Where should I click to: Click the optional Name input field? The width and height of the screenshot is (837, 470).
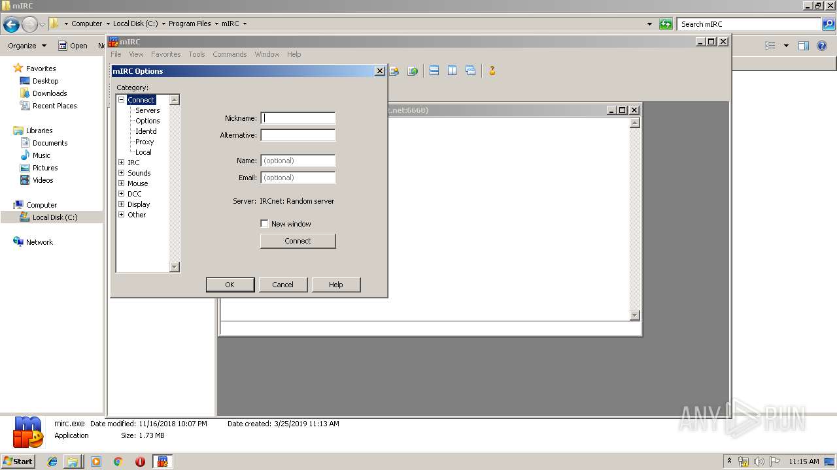point(298,161)
